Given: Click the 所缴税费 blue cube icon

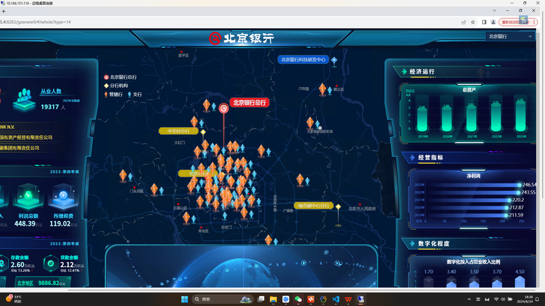Looking at the screenshot, I should pos(63,197).
